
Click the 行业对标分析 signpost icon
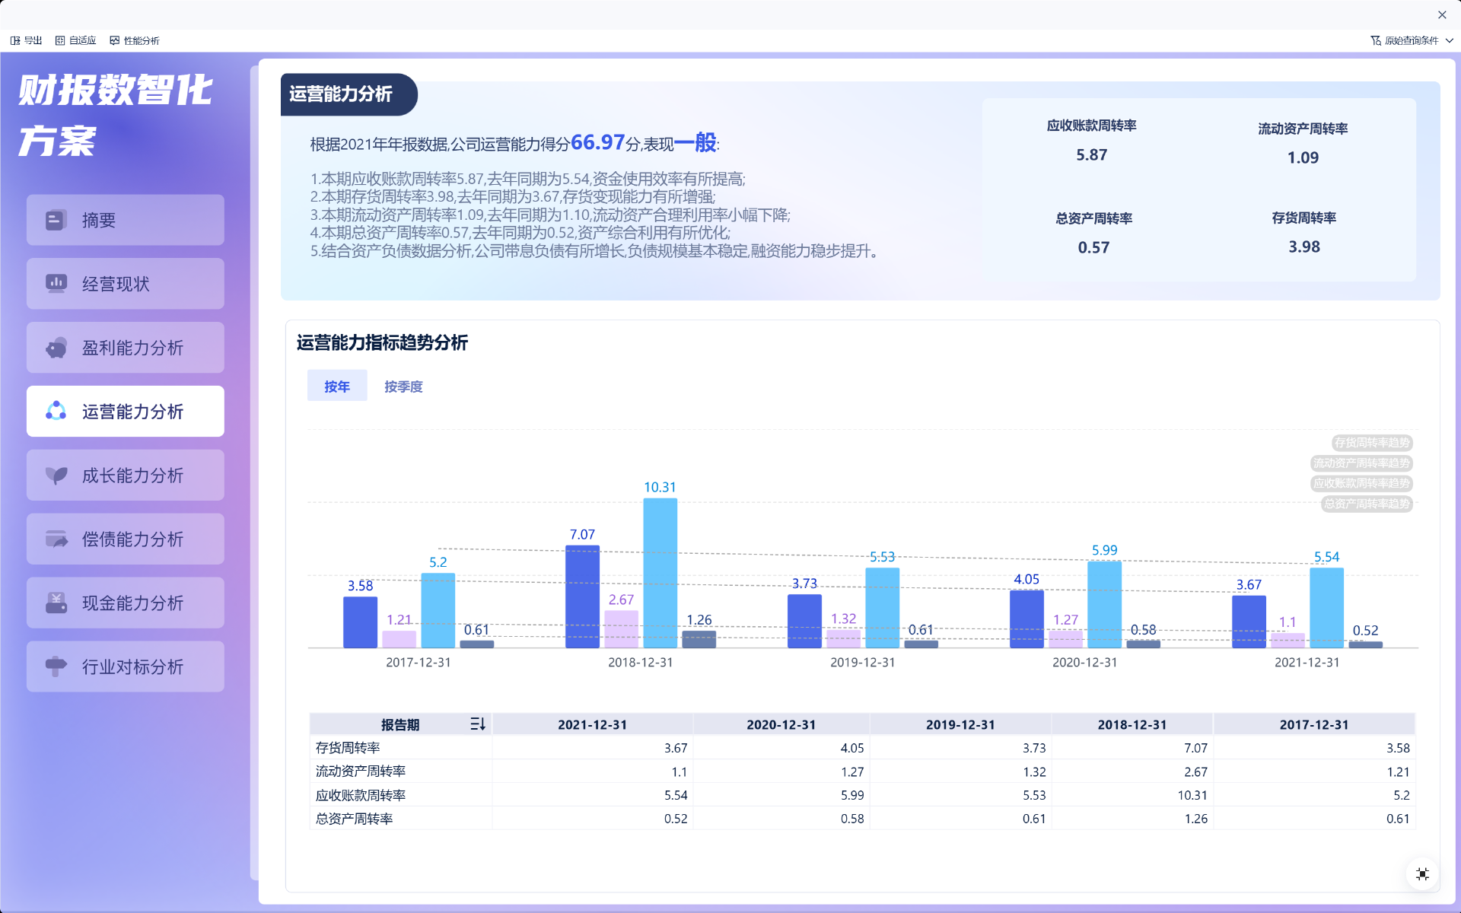pos(56,666)
